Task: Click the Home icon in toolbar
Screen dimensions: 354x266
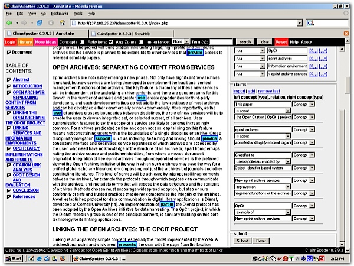Action: (x=63, y=23)
